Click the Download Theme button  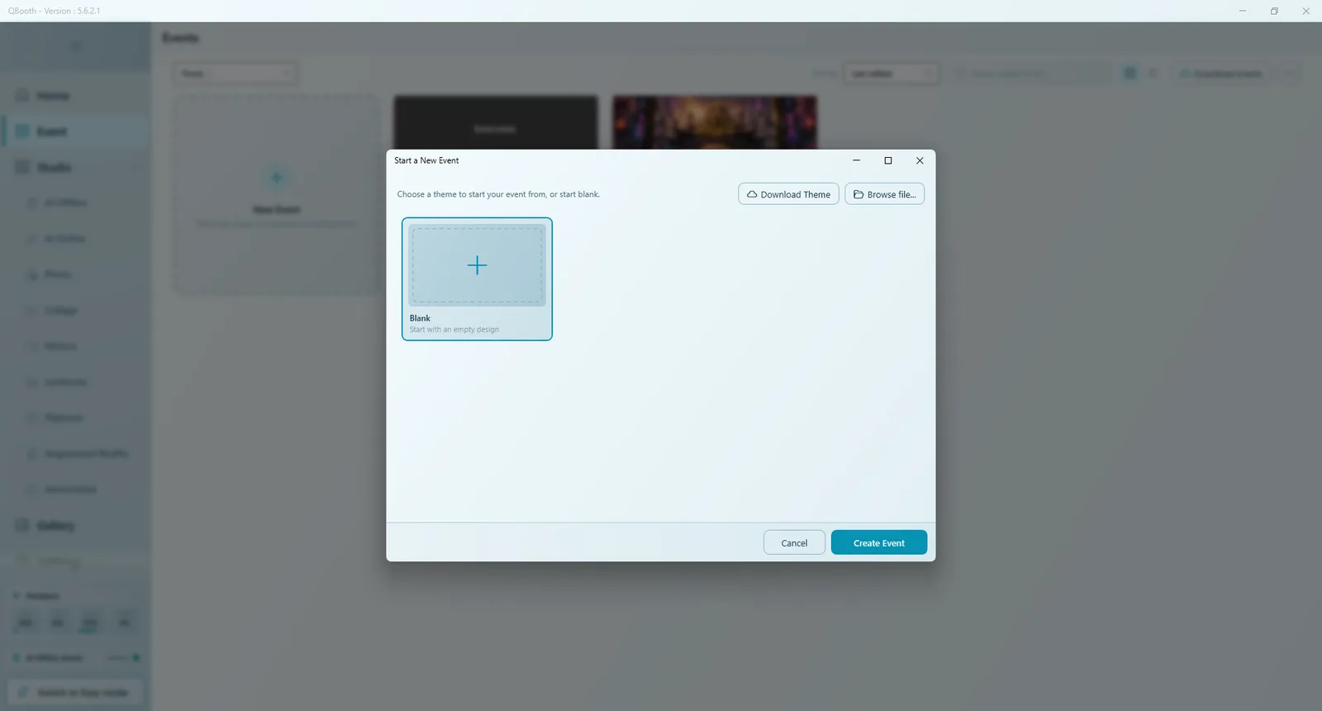click(x=788, y=194)
